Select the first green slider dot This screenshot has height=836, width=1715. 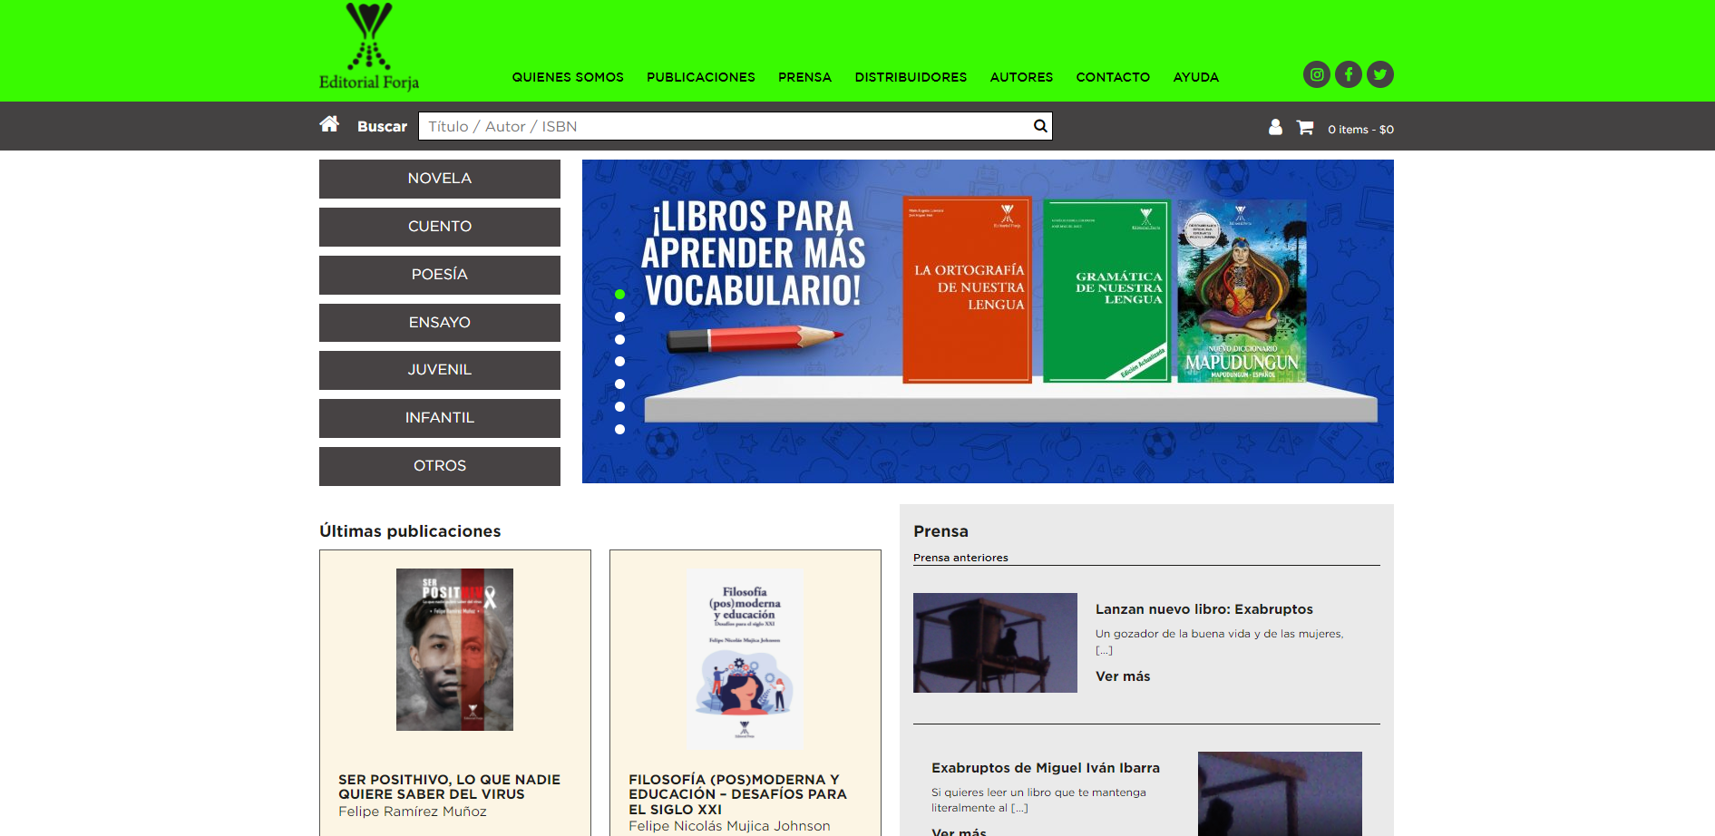620,294
